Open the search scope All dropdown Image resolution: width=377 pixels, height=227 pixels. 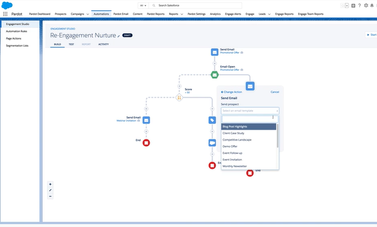[143, 5]
